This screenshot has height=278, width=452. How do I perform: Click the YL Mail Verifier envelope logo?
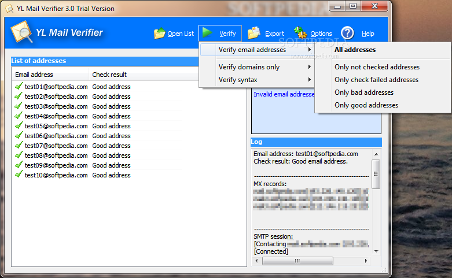click(x=21, y=32)
